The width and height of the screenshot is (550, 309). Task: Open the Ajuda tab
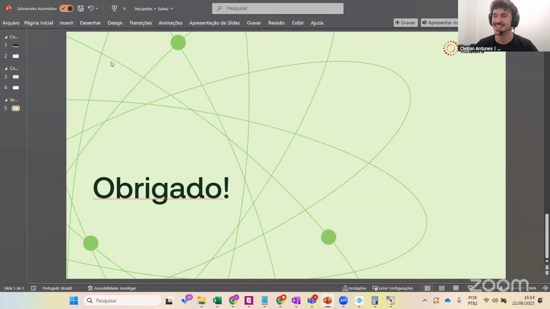317,23
